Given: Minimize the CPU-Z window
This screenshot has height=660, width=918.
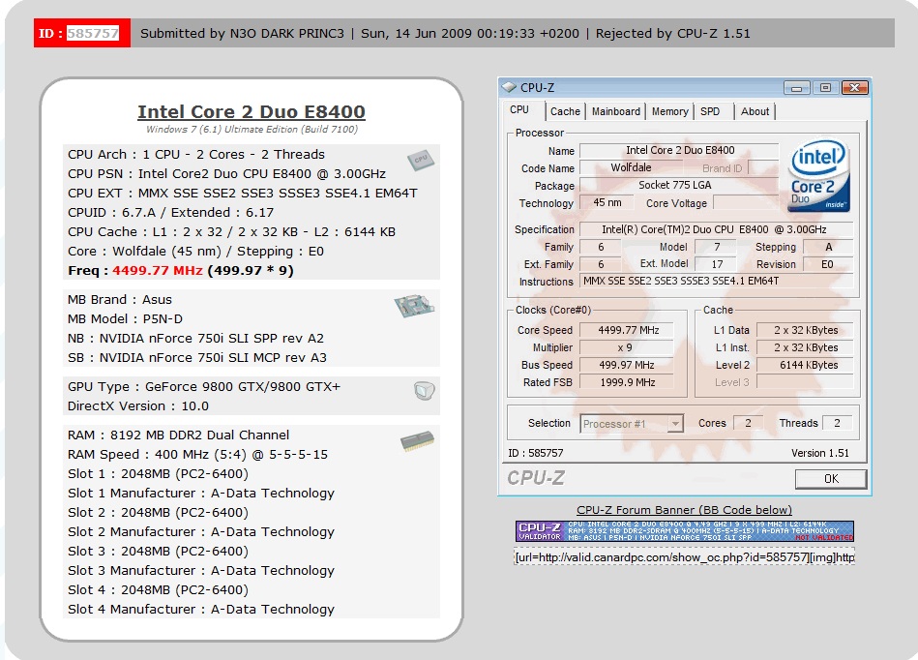Looking at the screenshot, I should point(797,88).
